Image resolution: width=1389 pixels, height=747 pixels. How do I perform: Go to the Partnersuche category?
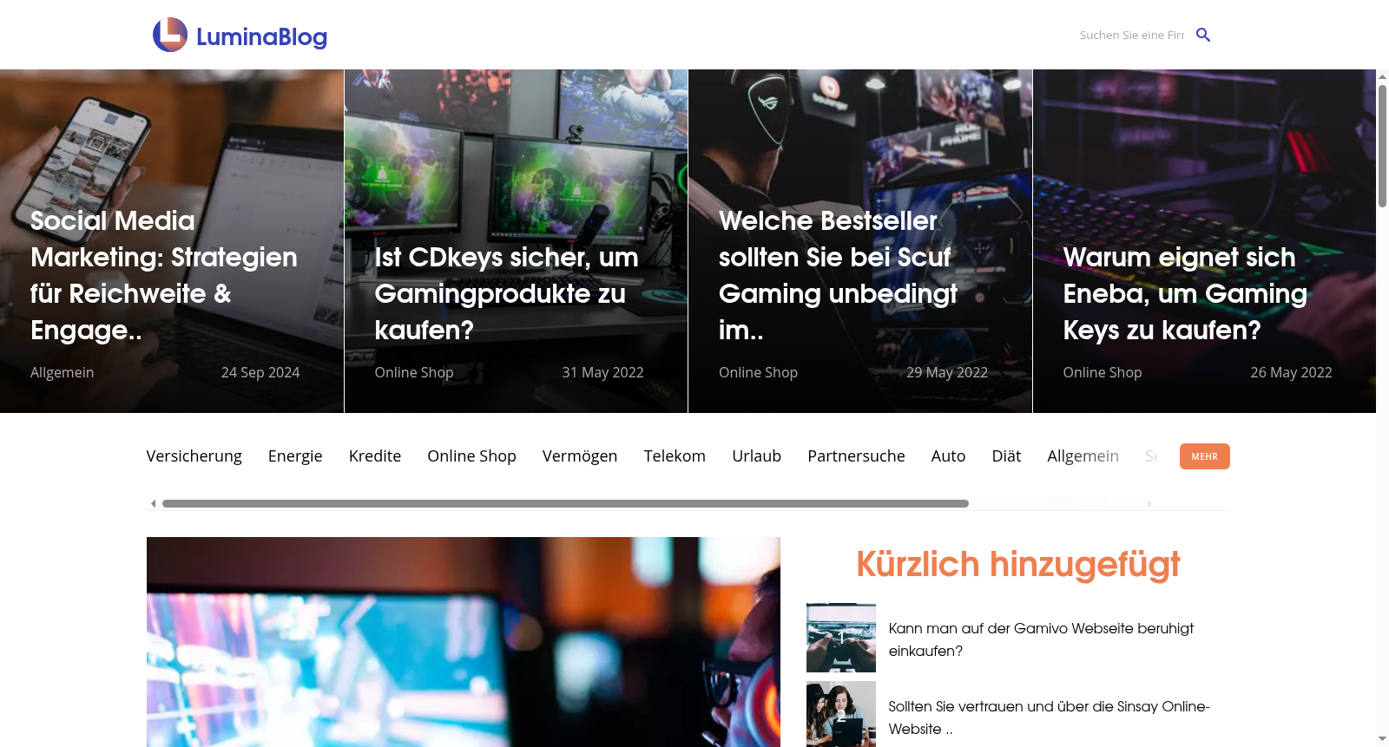856,456
